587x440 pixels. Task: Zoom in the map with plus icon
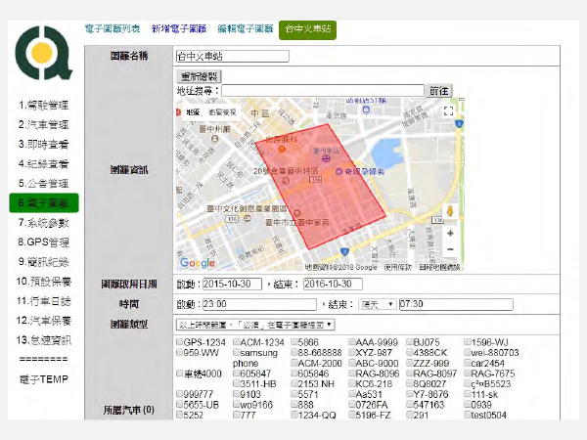click(x=450, y=233)
